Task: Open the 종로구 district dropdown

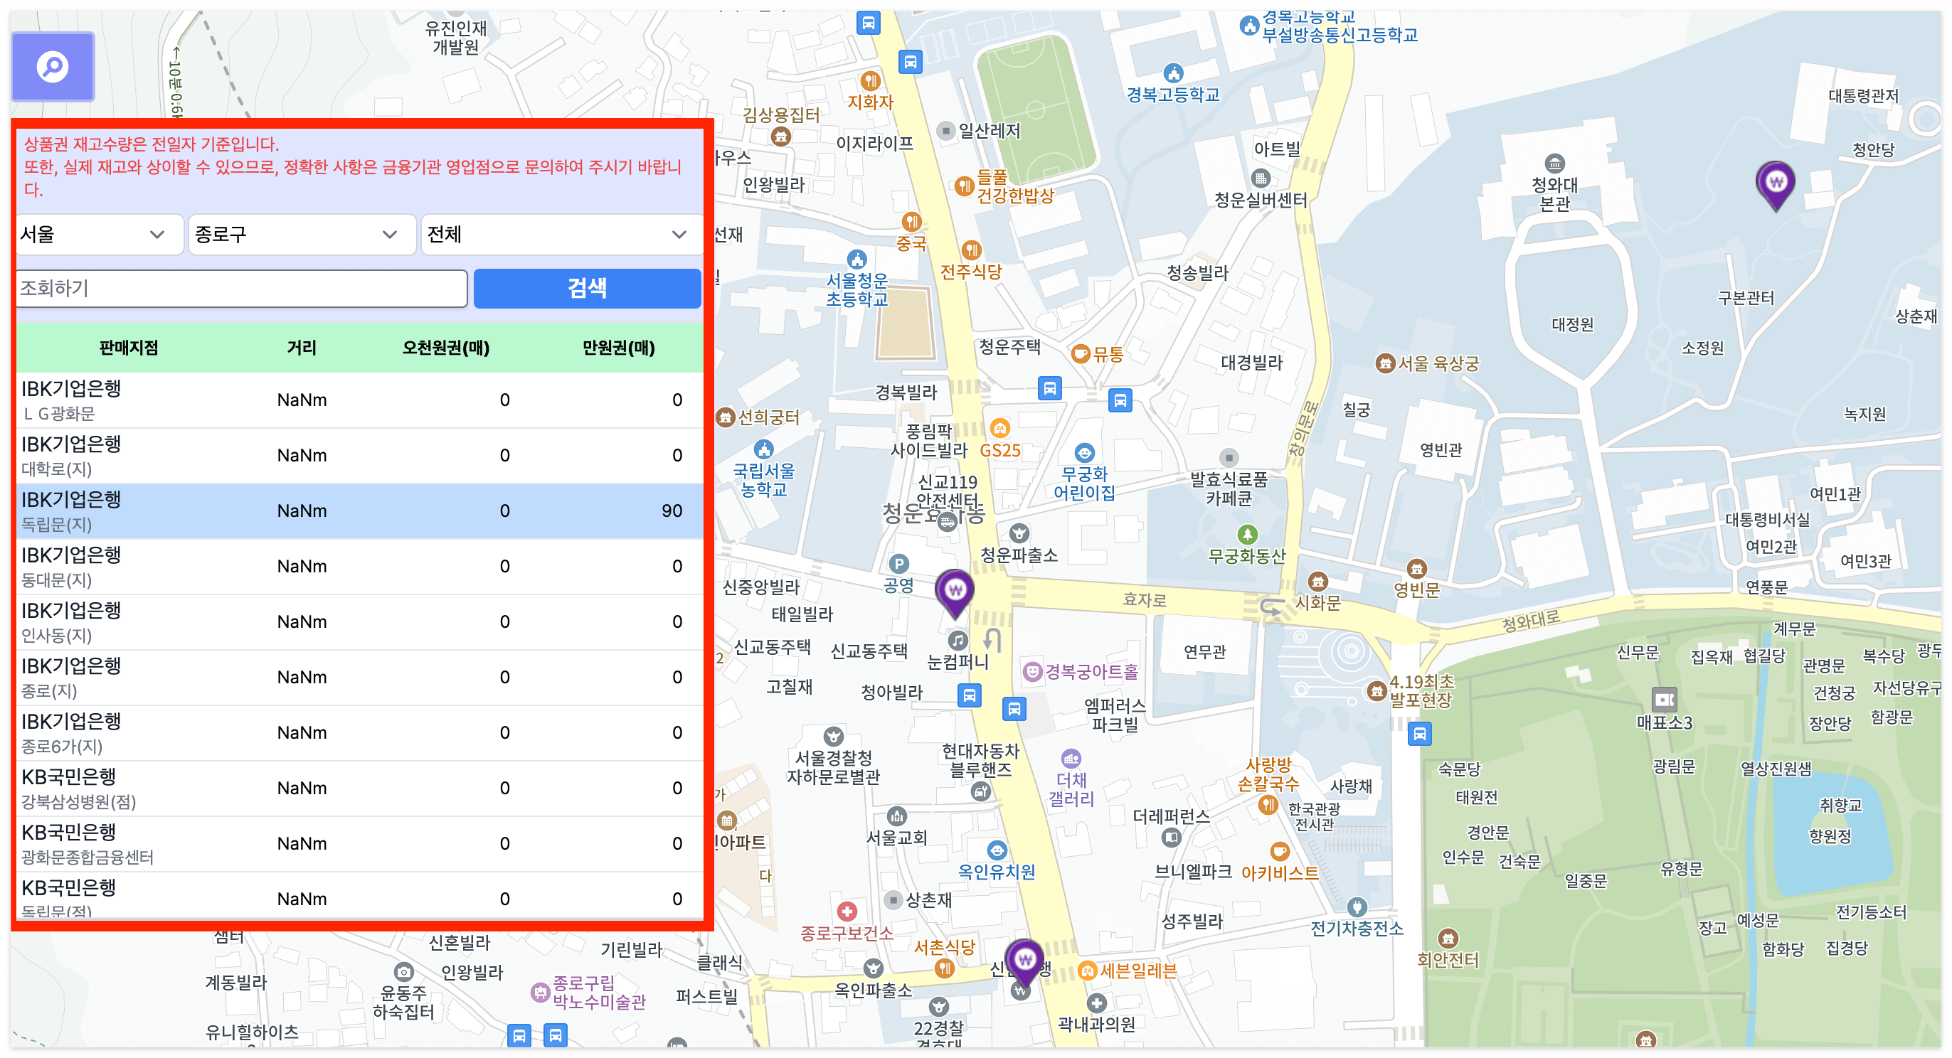Action: pyautogui.click(x=302, y=235)
